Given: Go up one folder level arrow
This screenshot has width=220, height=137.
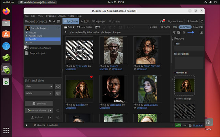Looking at the screenshot, I should click(x=66, y=33).
